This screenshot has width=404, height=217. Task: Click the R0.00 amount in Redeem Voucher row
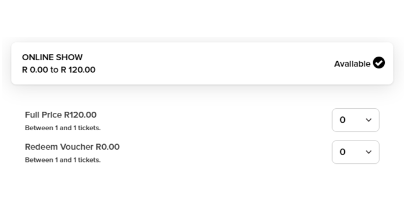click(x=108, y=147)
